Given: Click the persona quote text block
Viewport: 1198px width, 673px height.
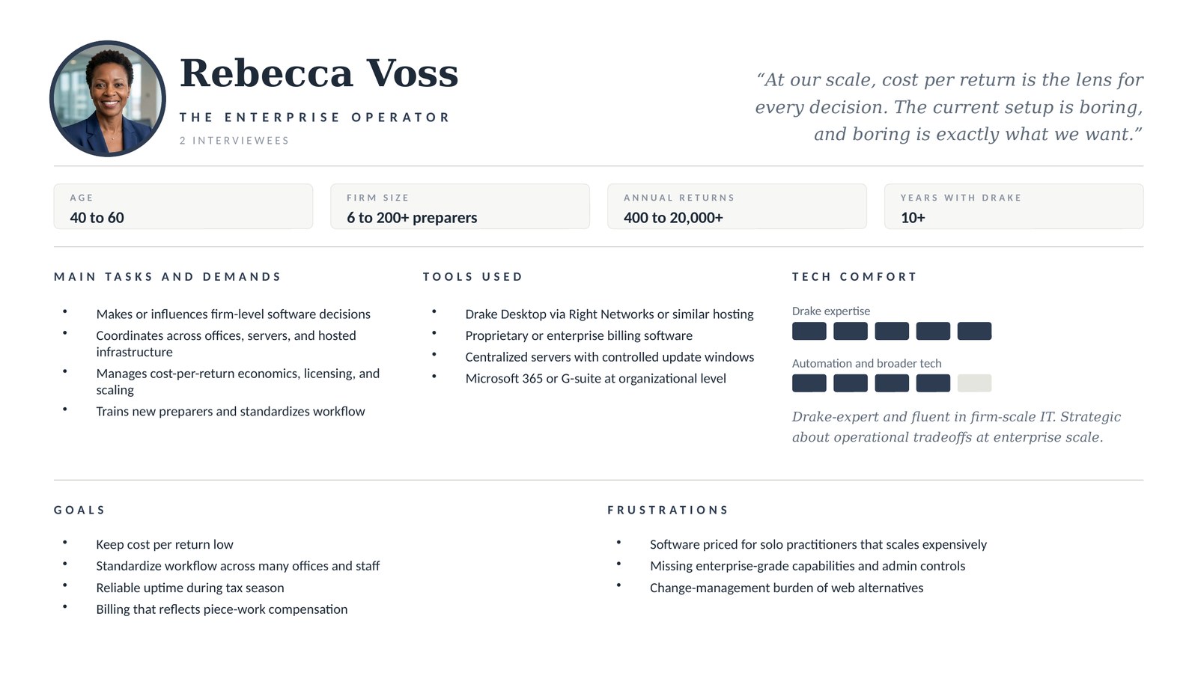Looking at the screenshot, I should [949, 107].
